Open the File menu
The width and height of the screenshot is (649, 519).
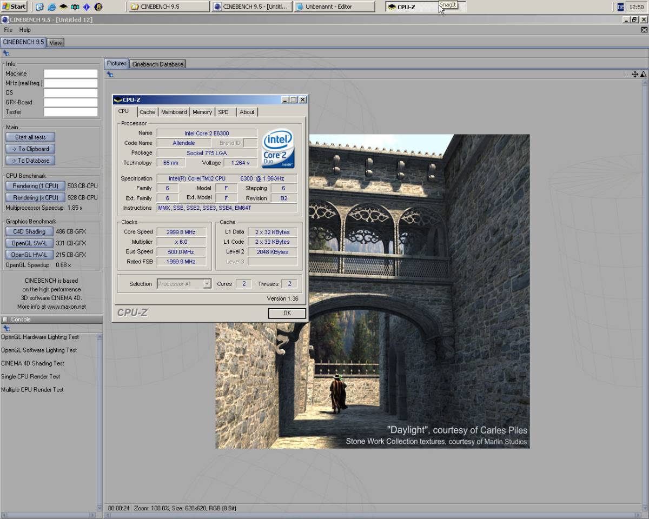(8, 30)
